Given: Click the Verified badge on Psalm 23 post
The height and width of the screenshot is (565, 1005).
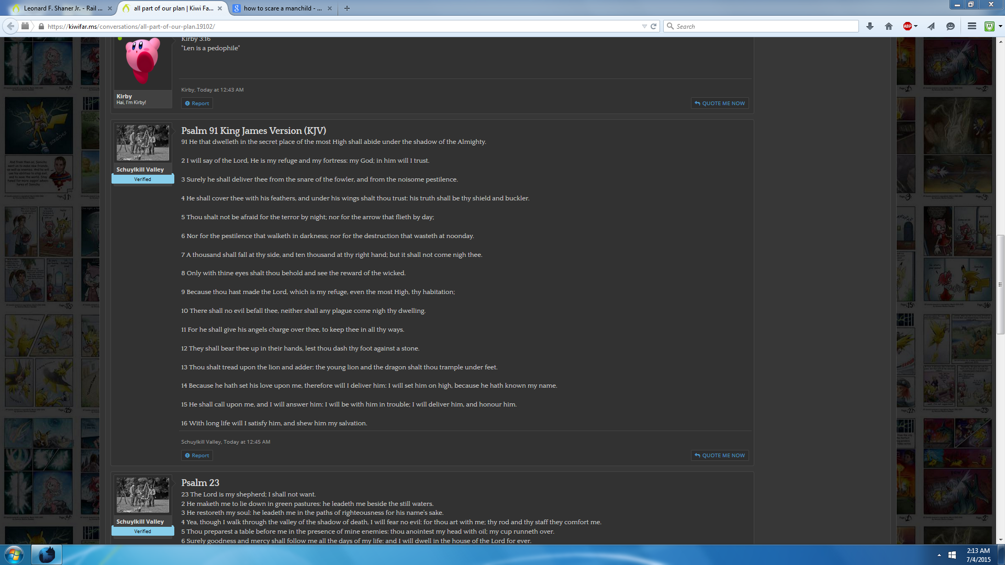Looking at the screenshot, I should (142, 532).
